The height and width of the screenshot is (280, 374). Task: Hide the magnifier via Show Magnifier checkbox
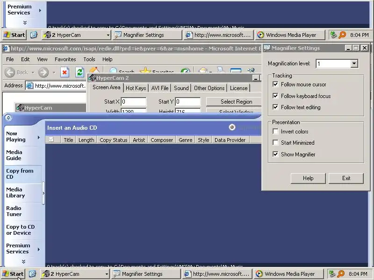coord(275,154)
